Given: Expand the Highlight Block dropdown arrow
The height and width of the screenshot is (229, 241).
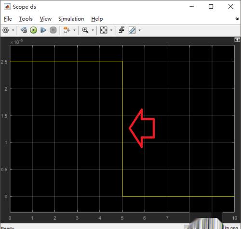Looking at the screenshot, I should tap(74, 30).
